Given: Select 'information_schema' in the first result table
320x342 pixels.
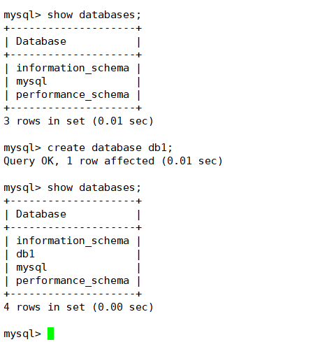Looking at the screenshot, I should [x=73, y=69].
